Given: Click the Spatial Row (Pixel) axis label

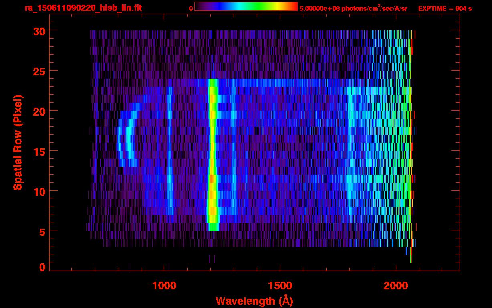Looking at the screenshot, I should [18, 142].
